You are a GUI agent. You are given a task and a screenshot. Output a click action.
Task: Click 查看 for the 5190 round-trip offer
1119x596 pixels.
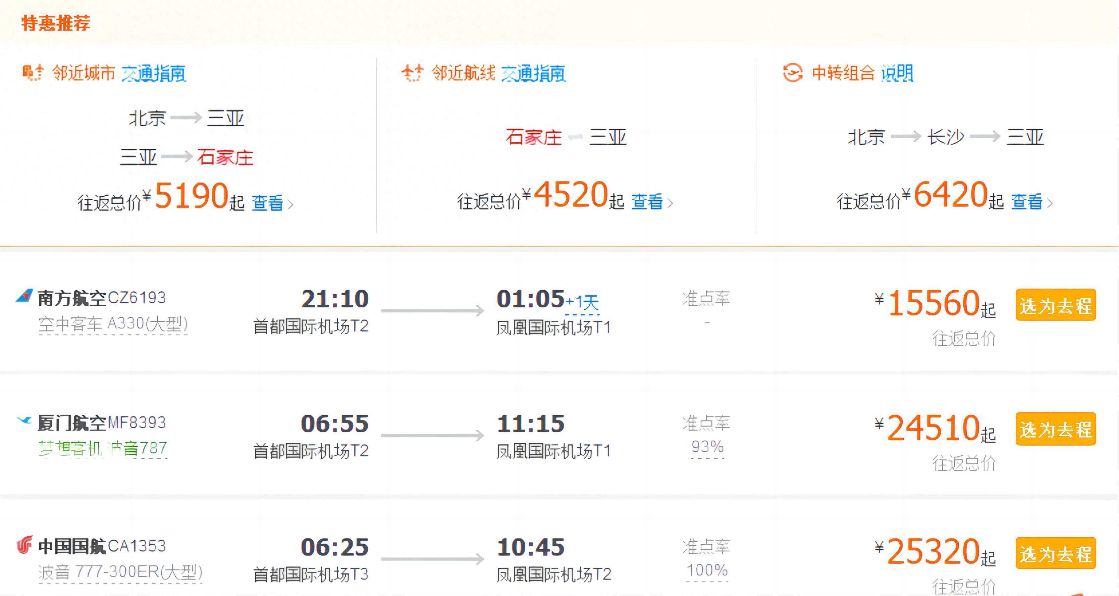(x=268, y=203)
